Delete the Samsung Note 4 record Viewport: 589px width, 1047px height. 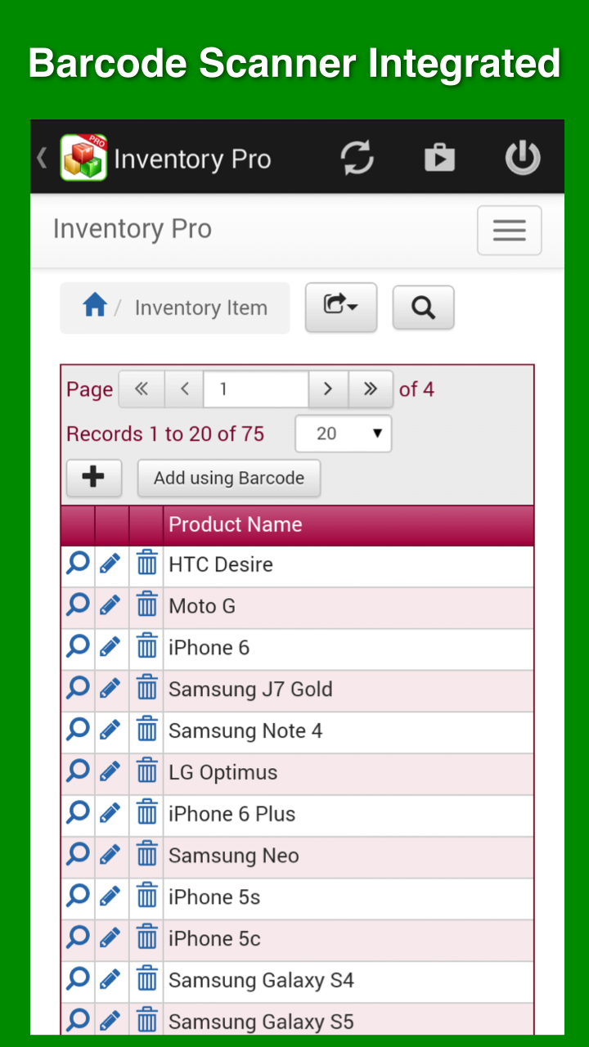[x=146, y=730]
